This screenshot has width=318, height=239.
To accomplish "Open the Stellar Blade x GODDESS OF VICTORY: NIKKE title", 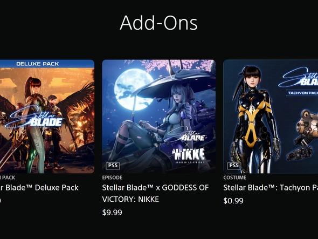I will click(x=155, y=193).
